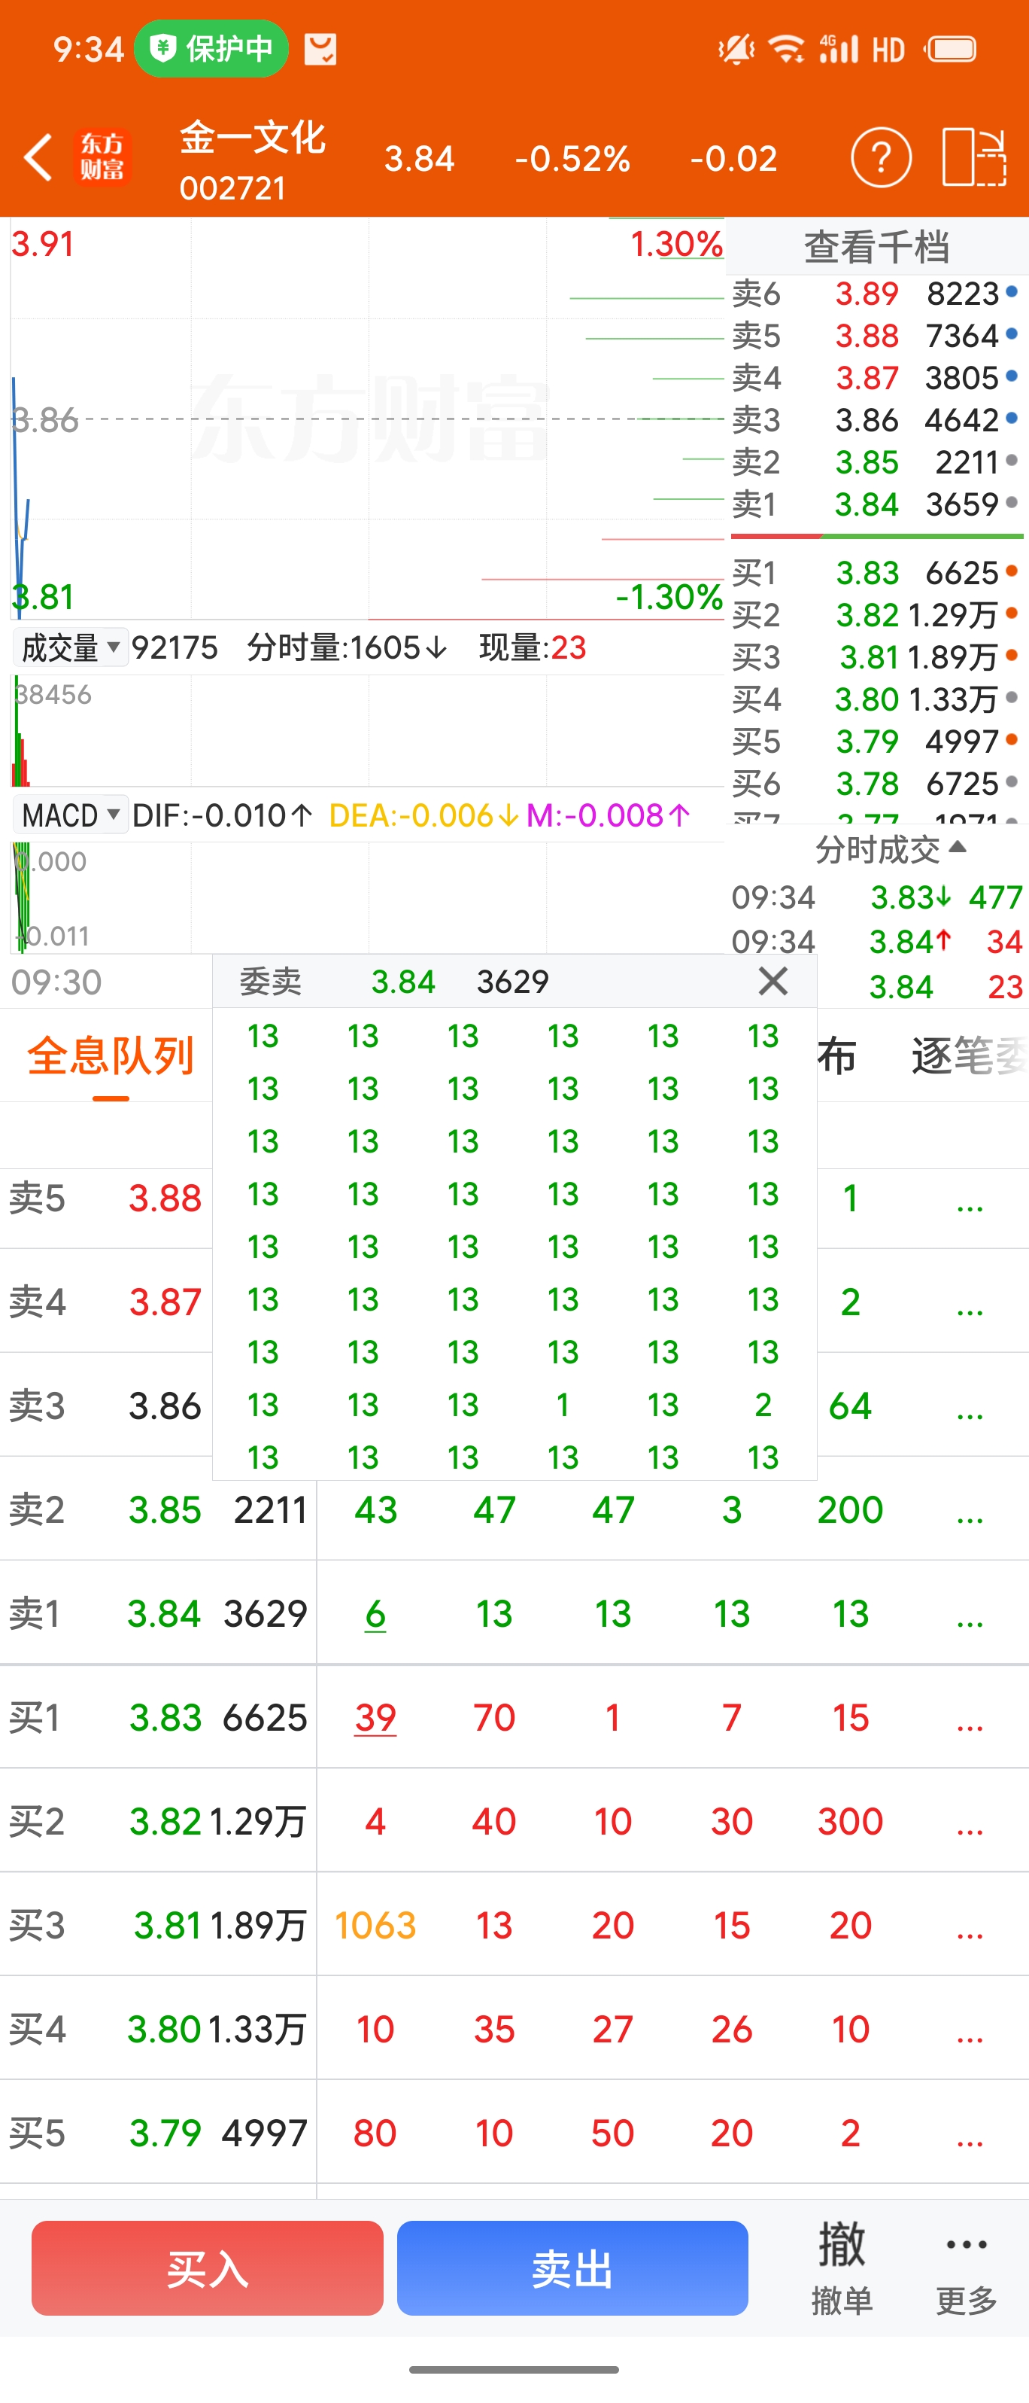1029x2403 pixels.
Task: Select 卖1 3.84 with volume 3659
Action: click(x=876, y=504)
